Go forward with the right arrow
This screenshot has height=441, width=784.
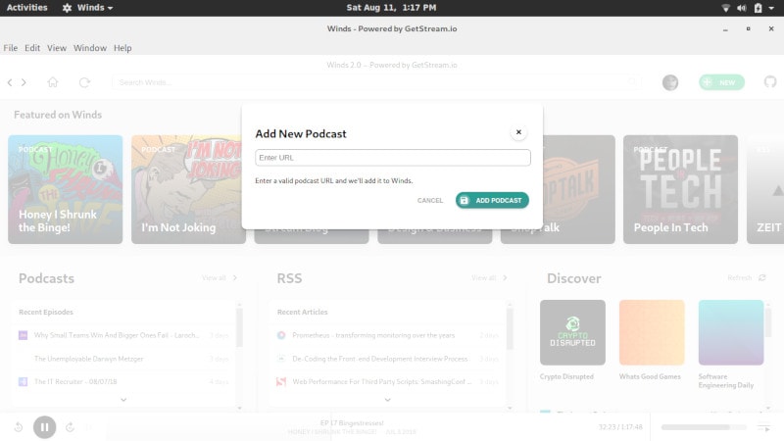24,82
